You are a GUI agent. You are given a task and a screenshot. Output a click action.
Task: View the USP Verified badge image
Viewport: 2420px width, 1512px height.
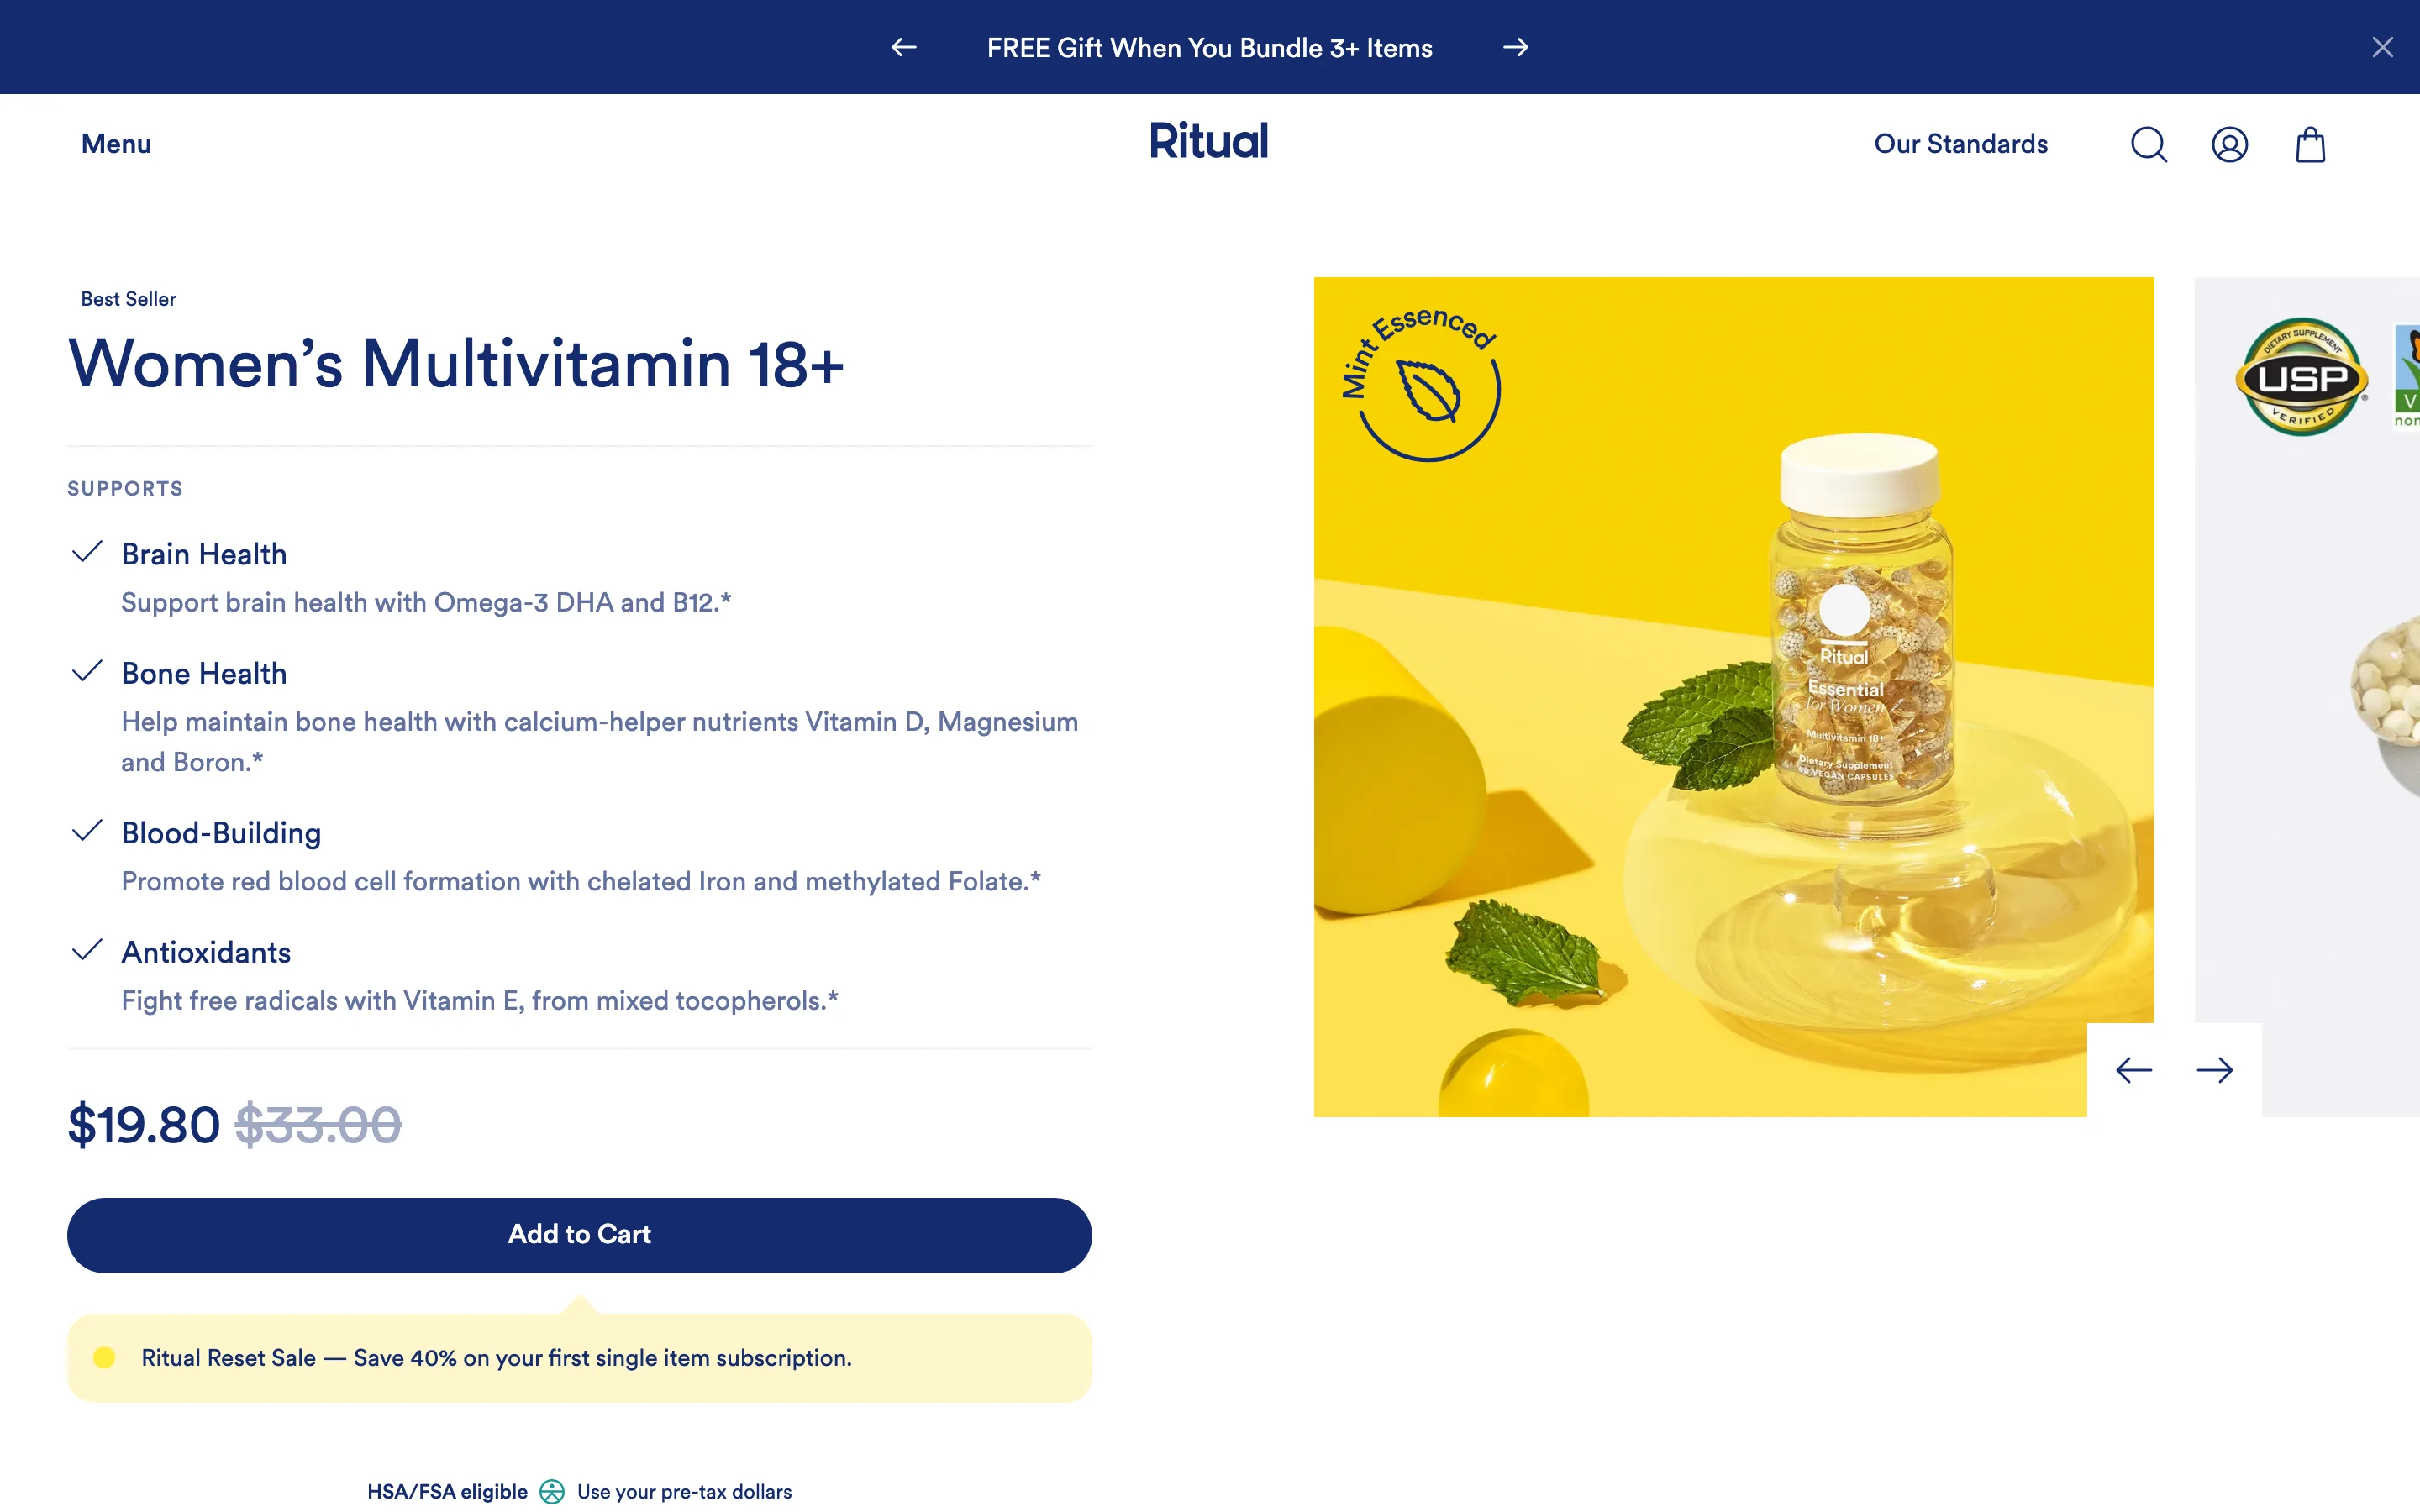pos(2301,377)
